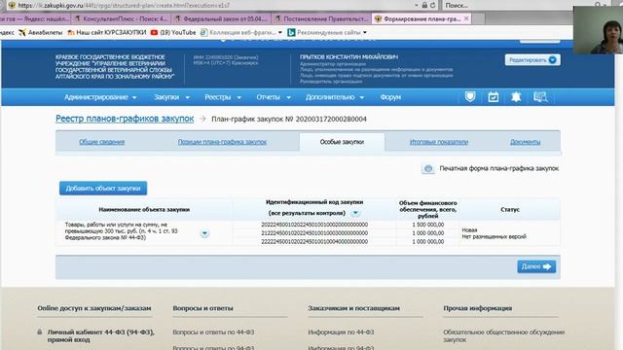Switch to the КонсультантПлюс browser tab
This screenshot has height=350, width=623.
click(121, 18)
